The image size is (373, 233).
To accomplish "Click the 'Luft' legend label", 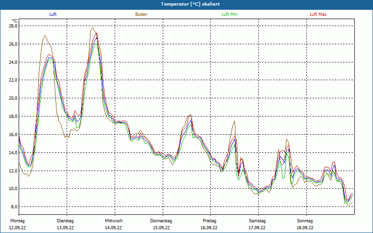I will 53,14.
